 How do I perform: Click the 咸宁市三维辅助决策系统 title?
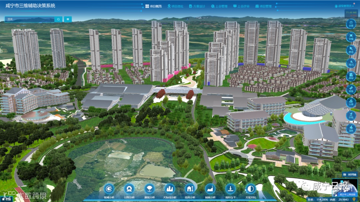coord(30,6)
